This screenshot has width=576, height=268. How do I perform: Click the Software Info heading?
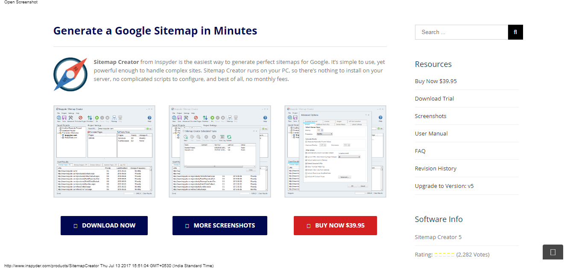(439, 219)
